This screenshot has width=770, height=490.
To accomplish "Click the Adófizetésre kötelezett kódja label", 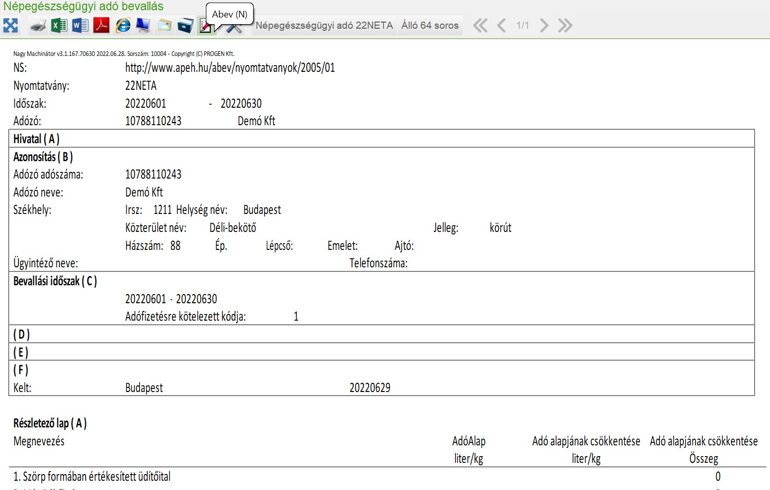I will 186,317.
